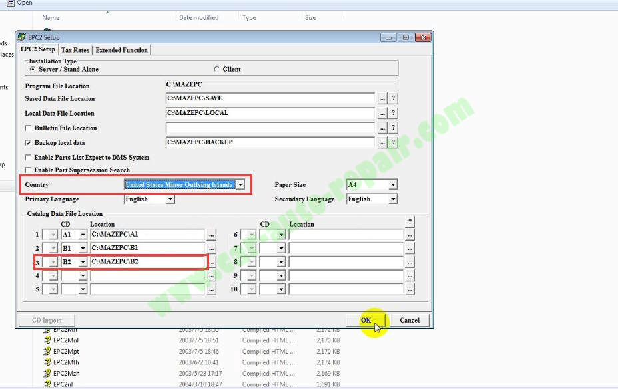Screen dimensions: 618x389
Task: Switch to EPC2 Setup tab
Action: pos(37,49)
